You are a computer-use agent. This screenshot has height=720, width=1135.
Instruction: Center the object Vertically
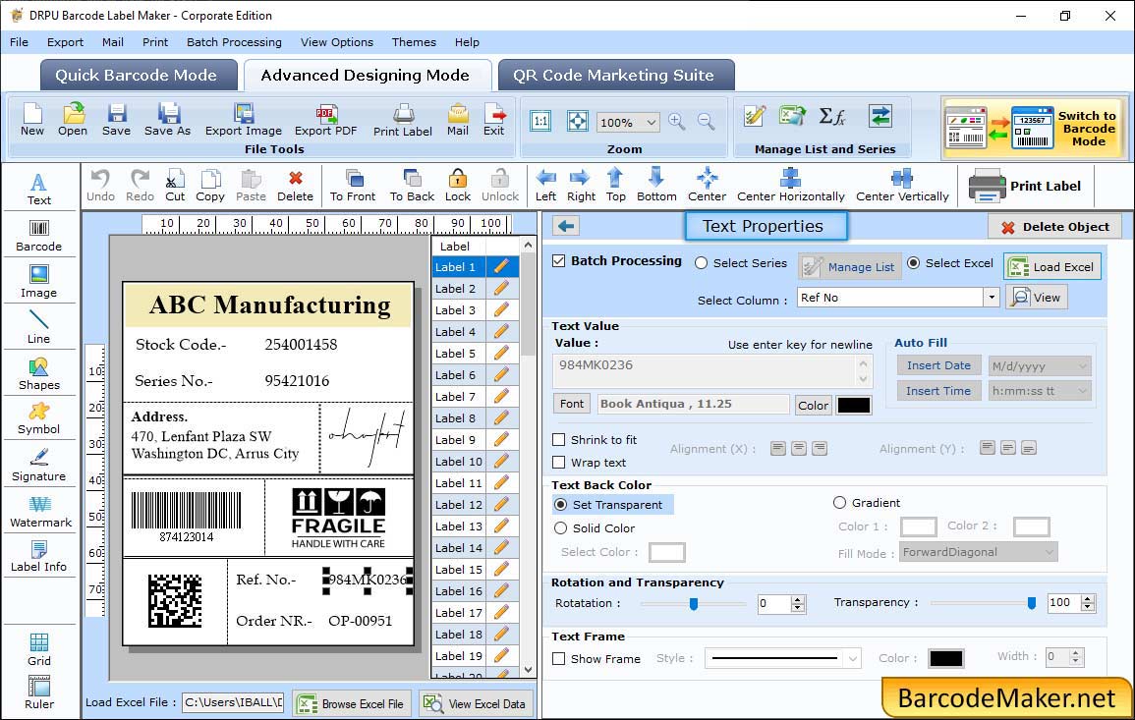coord(902,186)
